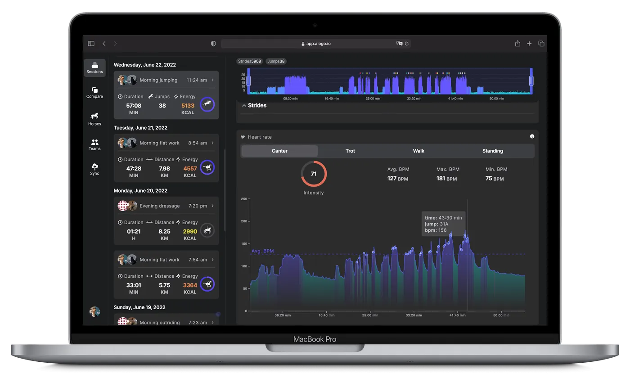
Task: Click the heart icon beside Heart rate
Action: coord(243,137)
